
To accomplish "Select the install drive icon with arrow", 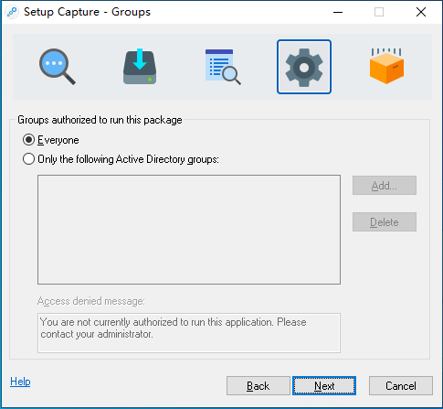I will [140, 66].
